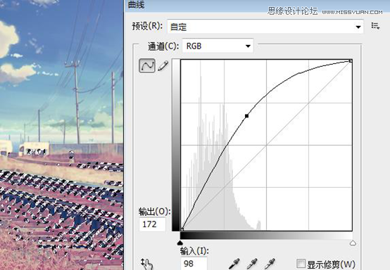
Task: Pick the gray point eyedropper
Action: click(252, 264)
